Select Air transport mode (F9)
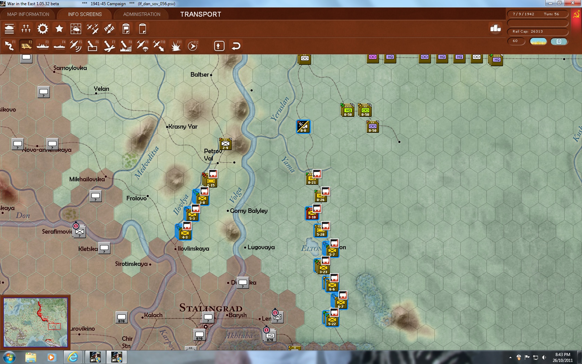This screenshot has width=582, height=364. click(142, 46)
